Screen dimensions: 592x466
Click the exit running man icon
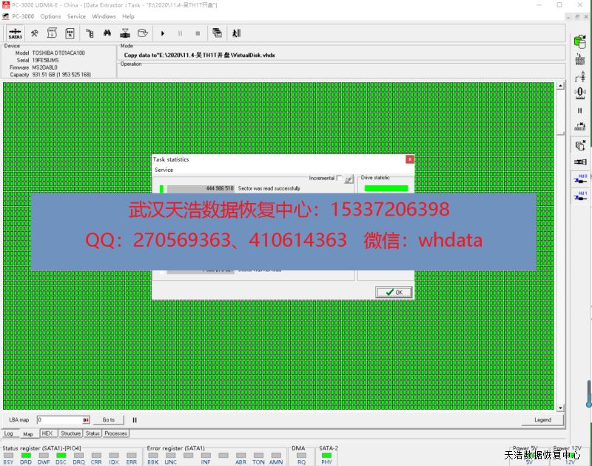click(236, 33)
